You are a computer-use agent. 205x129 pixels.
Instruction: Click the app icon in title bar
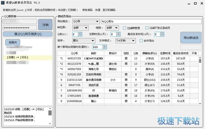click(3, 3)
